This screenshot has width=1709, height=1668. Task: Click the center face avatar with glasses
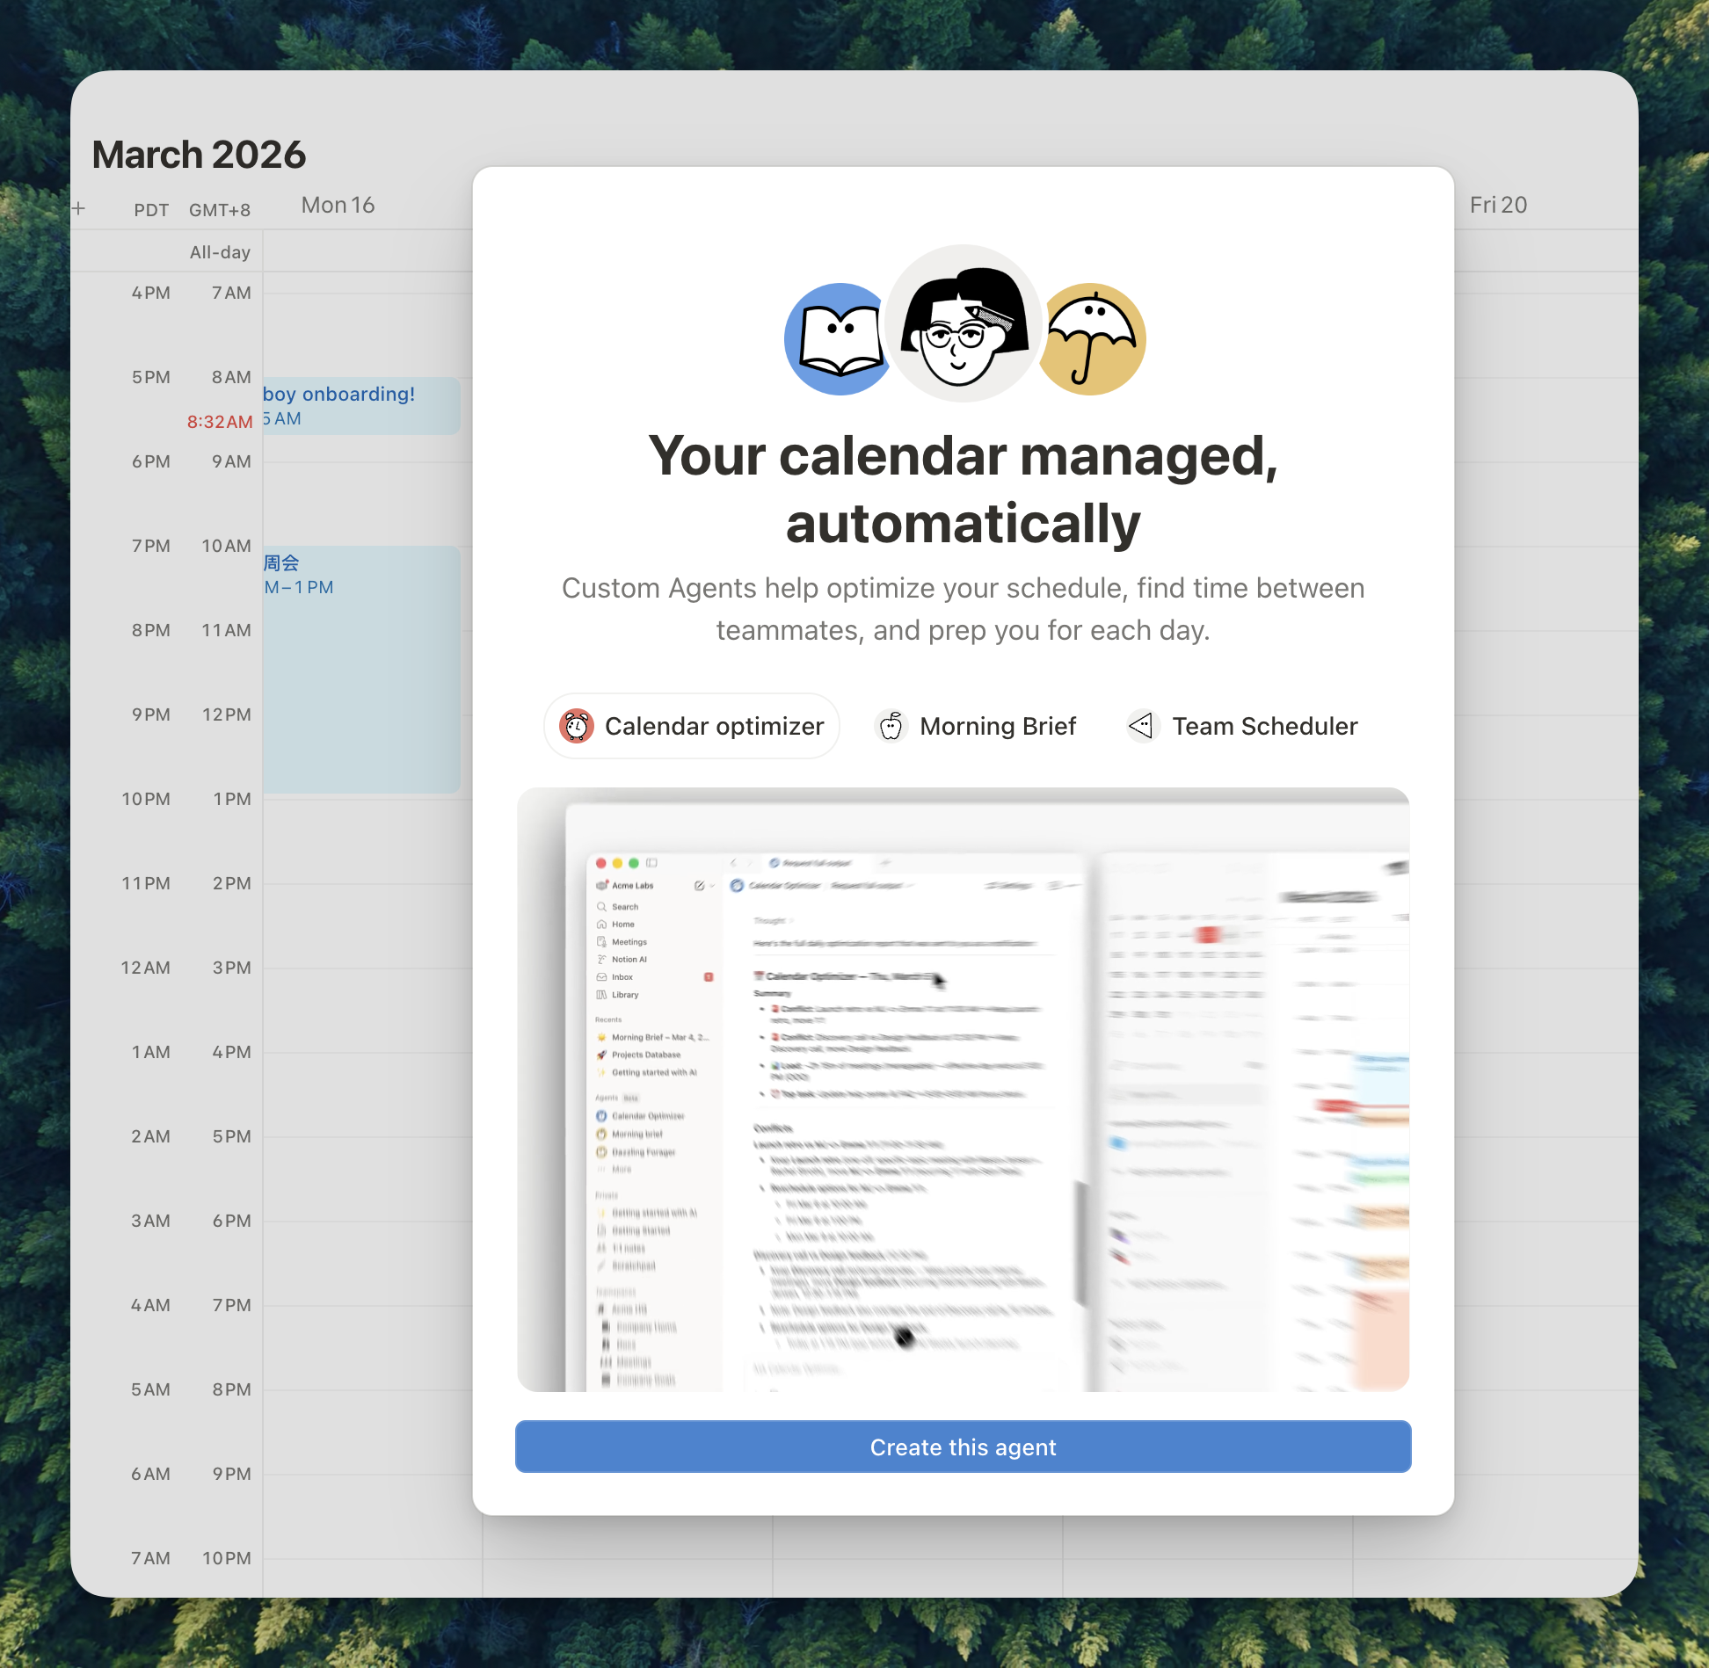pos(964,324)
